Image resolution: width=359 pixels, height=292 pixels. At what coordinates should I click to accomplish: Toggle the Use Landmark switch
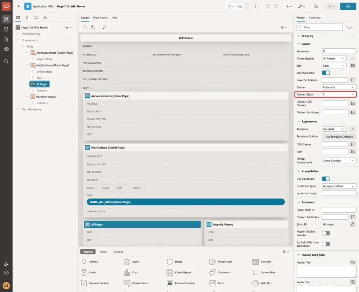coord(326,179)
